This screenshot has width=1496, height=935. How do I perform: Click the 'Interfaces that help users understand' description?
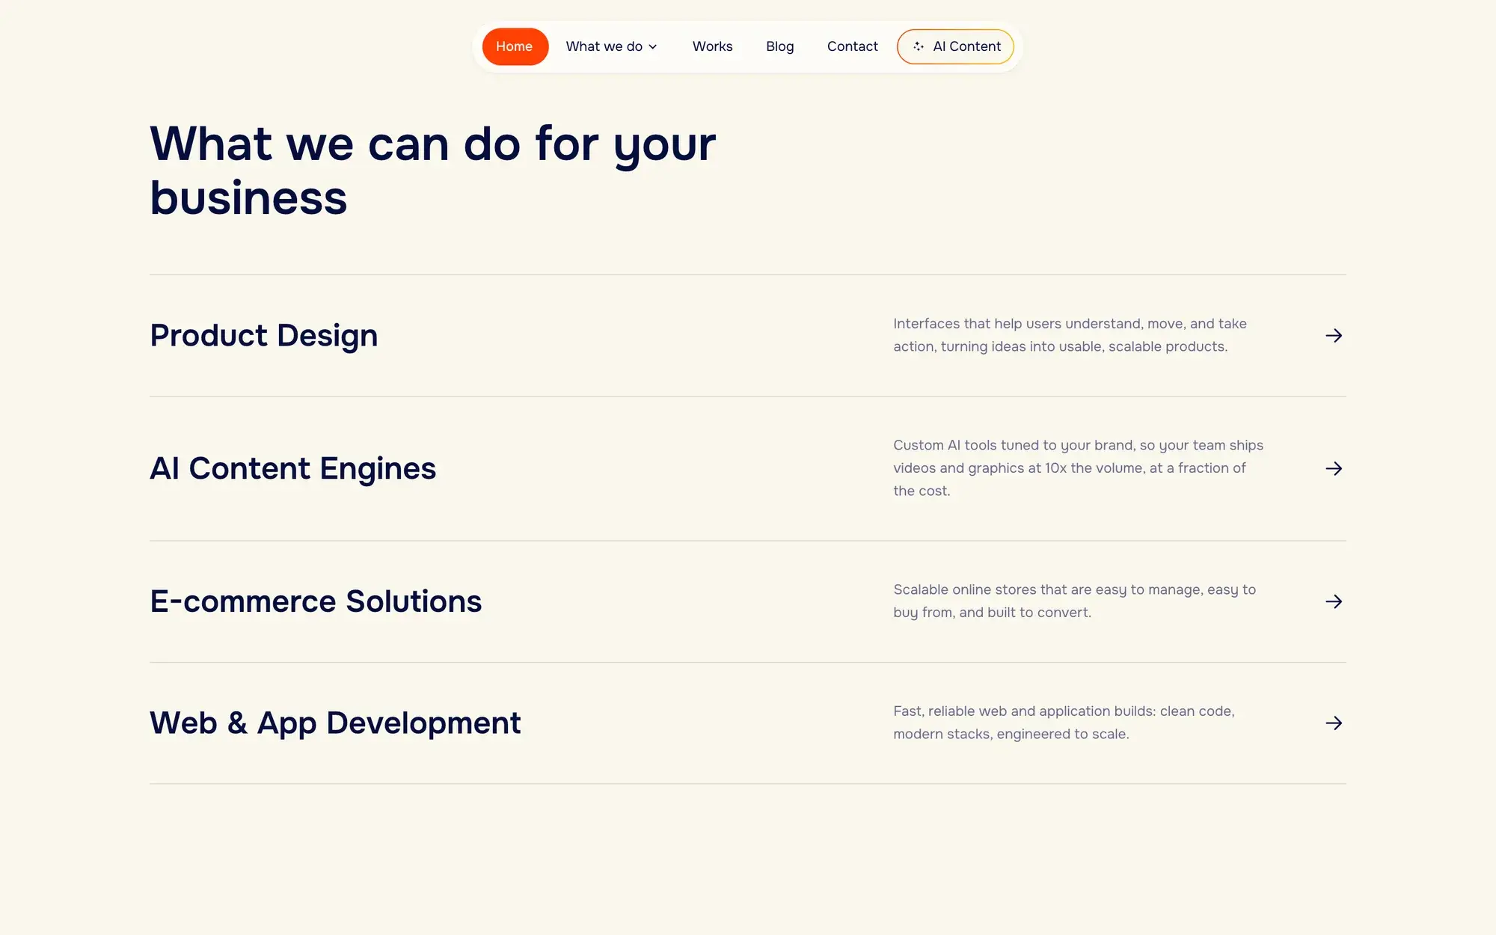[x=1070, y=335]
